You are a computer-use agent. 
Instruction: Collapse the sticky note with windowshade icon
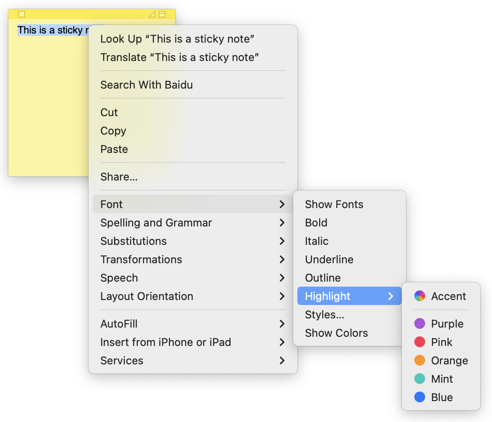[x=162, y=14]
